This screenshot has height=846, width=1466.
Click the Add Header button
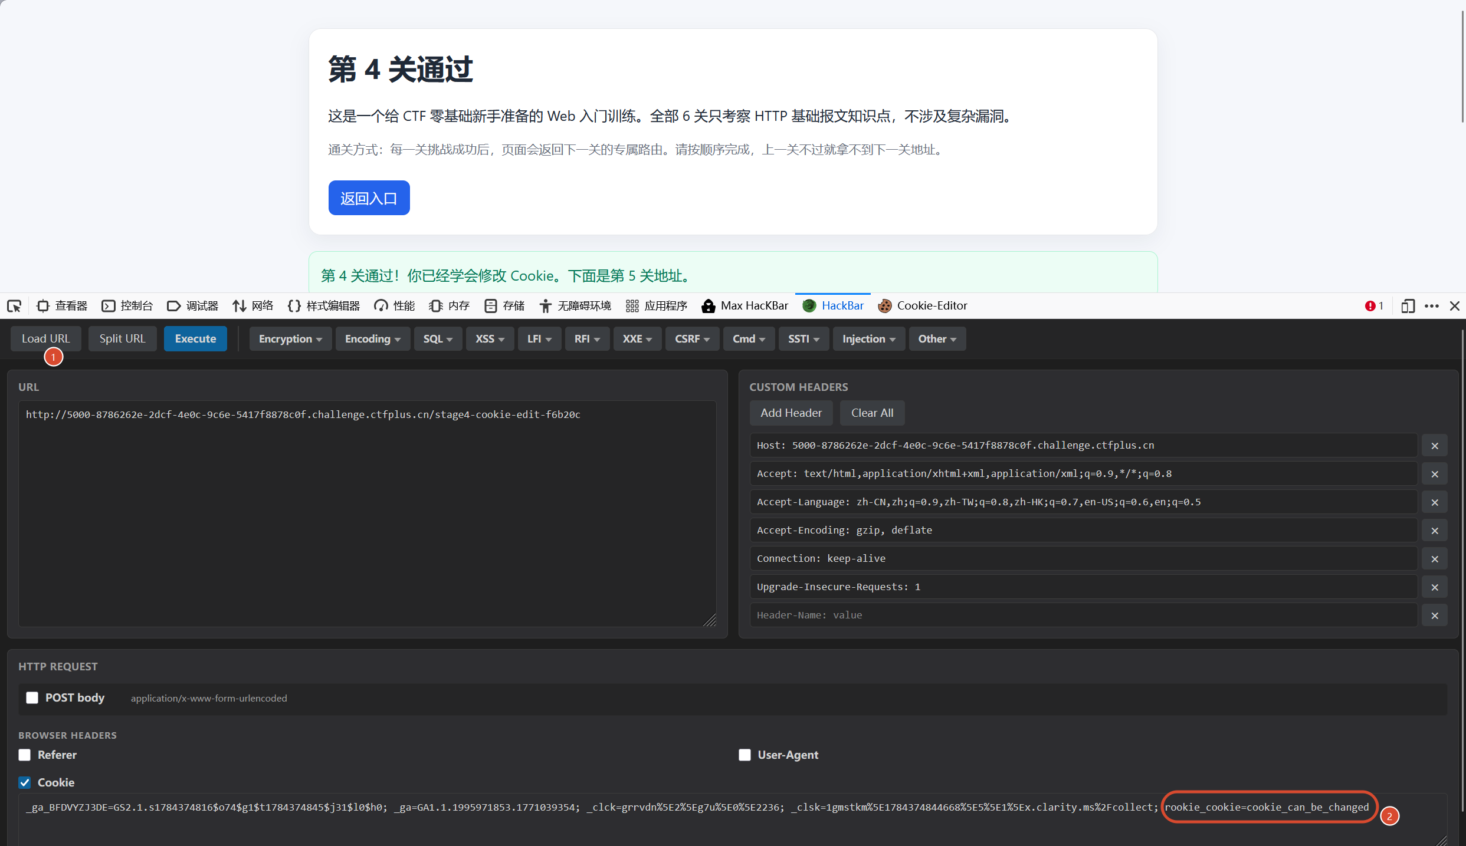(791, 413)
